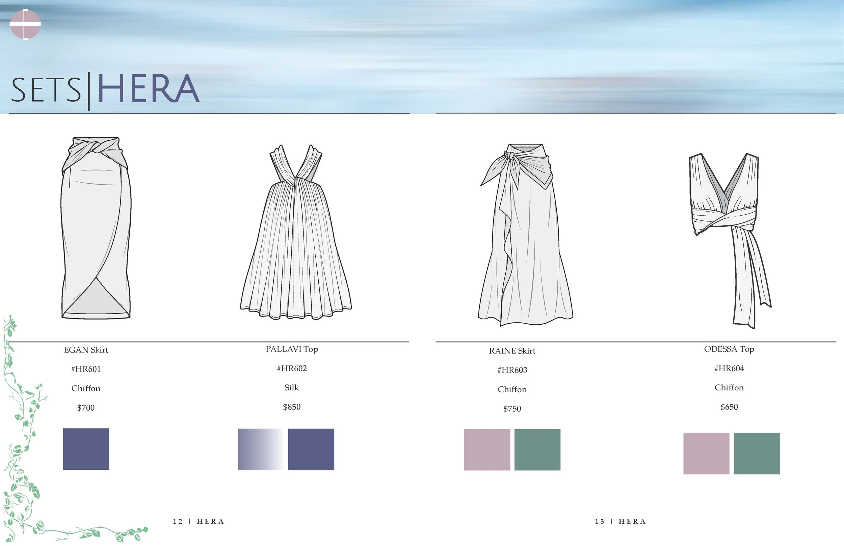
Task: Click the #HR601 product code
Action: click(86, 369)
